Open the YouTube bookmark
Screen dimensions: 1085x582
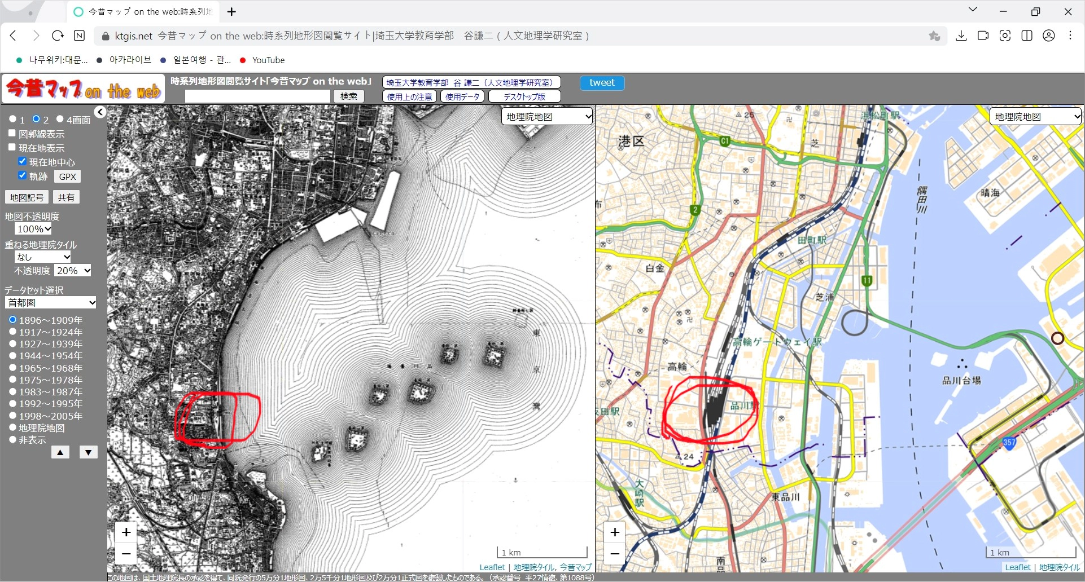(x=262, y=60)
